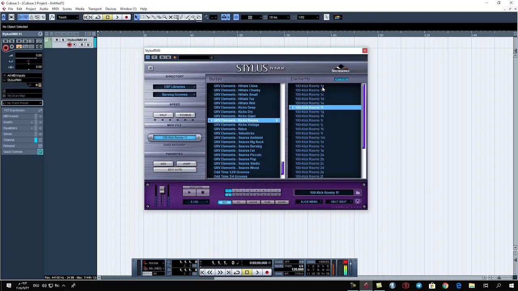Solo the StylusRMX 01 track
This screenshot has width=518, height=291.
63,40
